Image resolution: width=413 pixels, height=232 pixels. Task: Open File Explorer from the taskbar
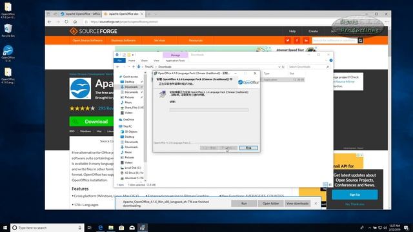pos(111,227)
